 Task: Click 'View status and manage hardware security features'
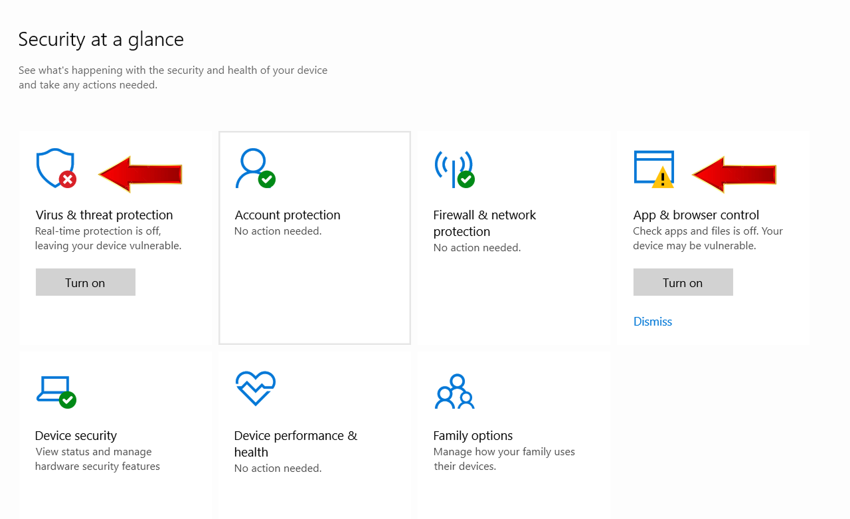click(98, 459)
